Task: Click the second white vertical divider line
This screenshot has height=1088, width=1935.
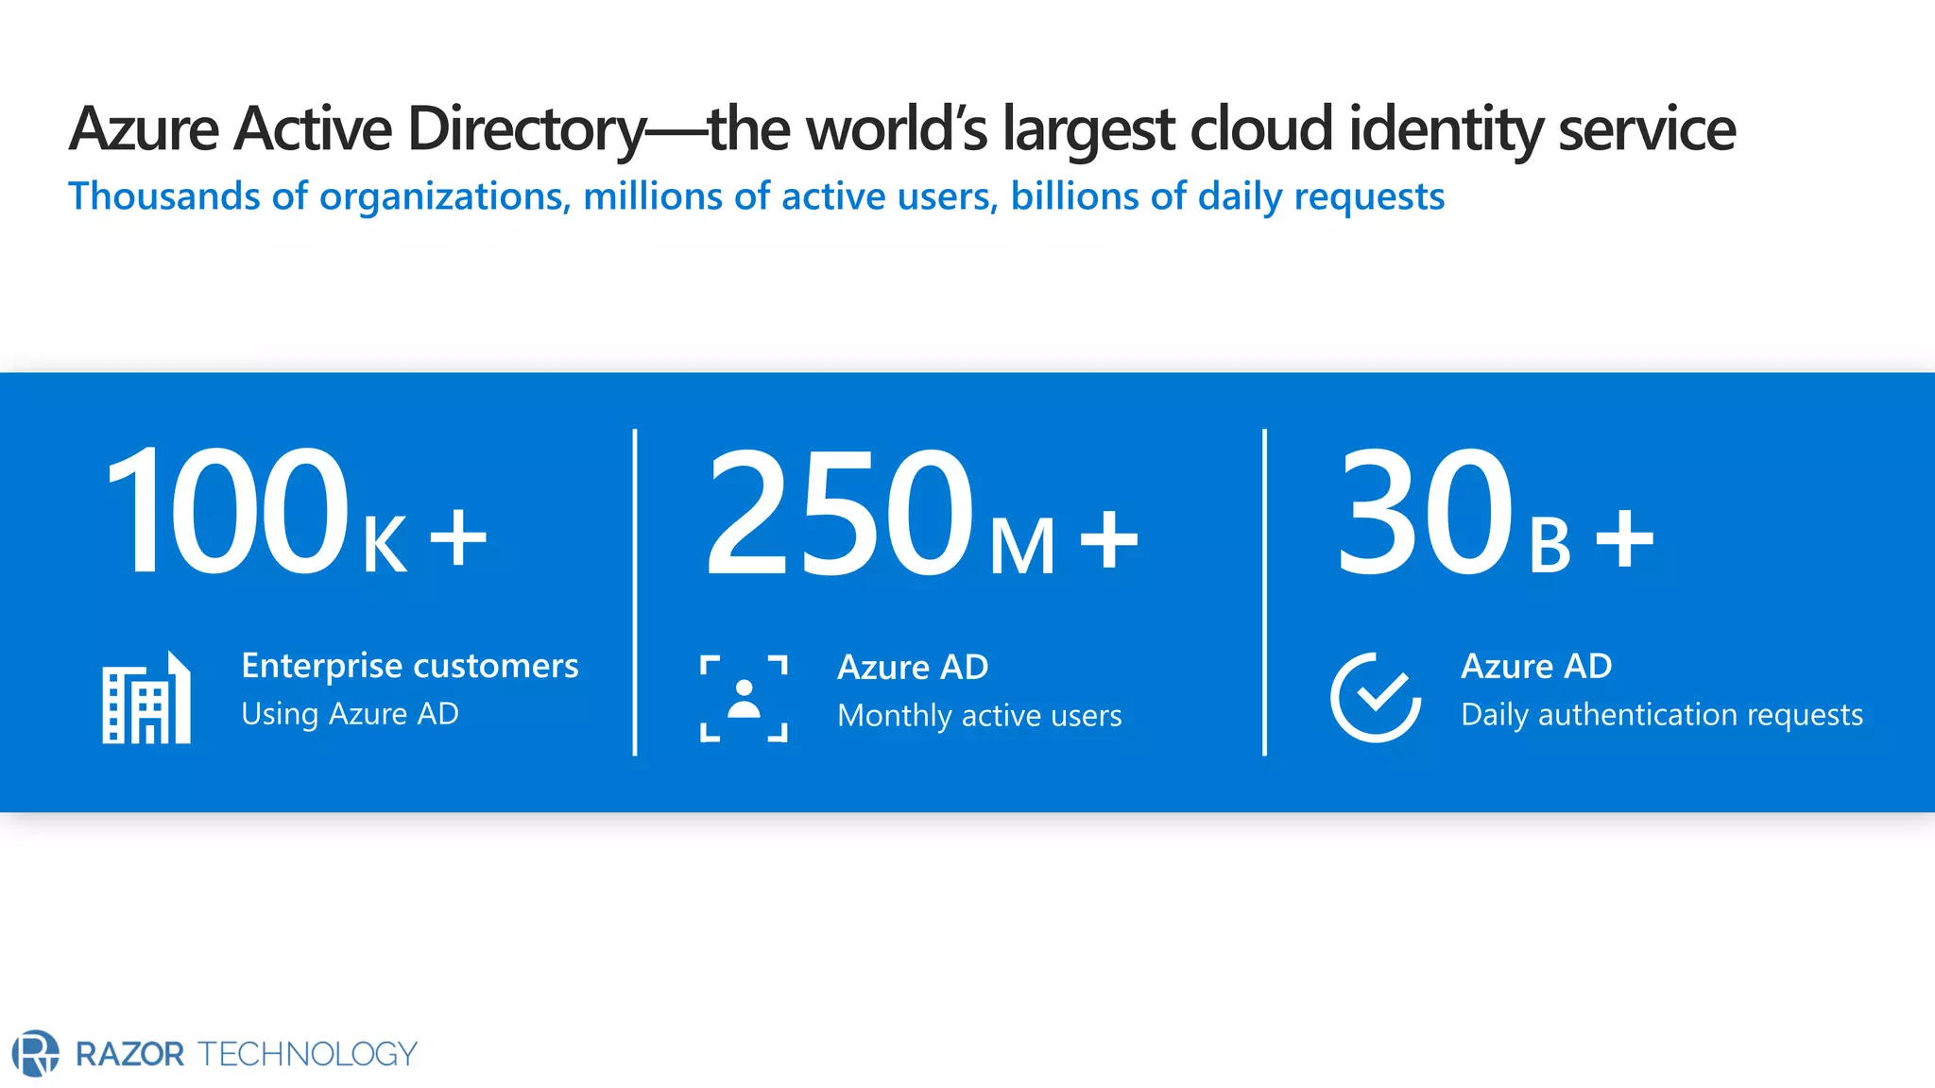Action: [x=1264, y=592]
